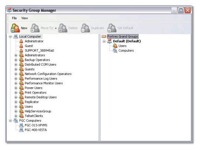Open the File menu

pos(14,18)
